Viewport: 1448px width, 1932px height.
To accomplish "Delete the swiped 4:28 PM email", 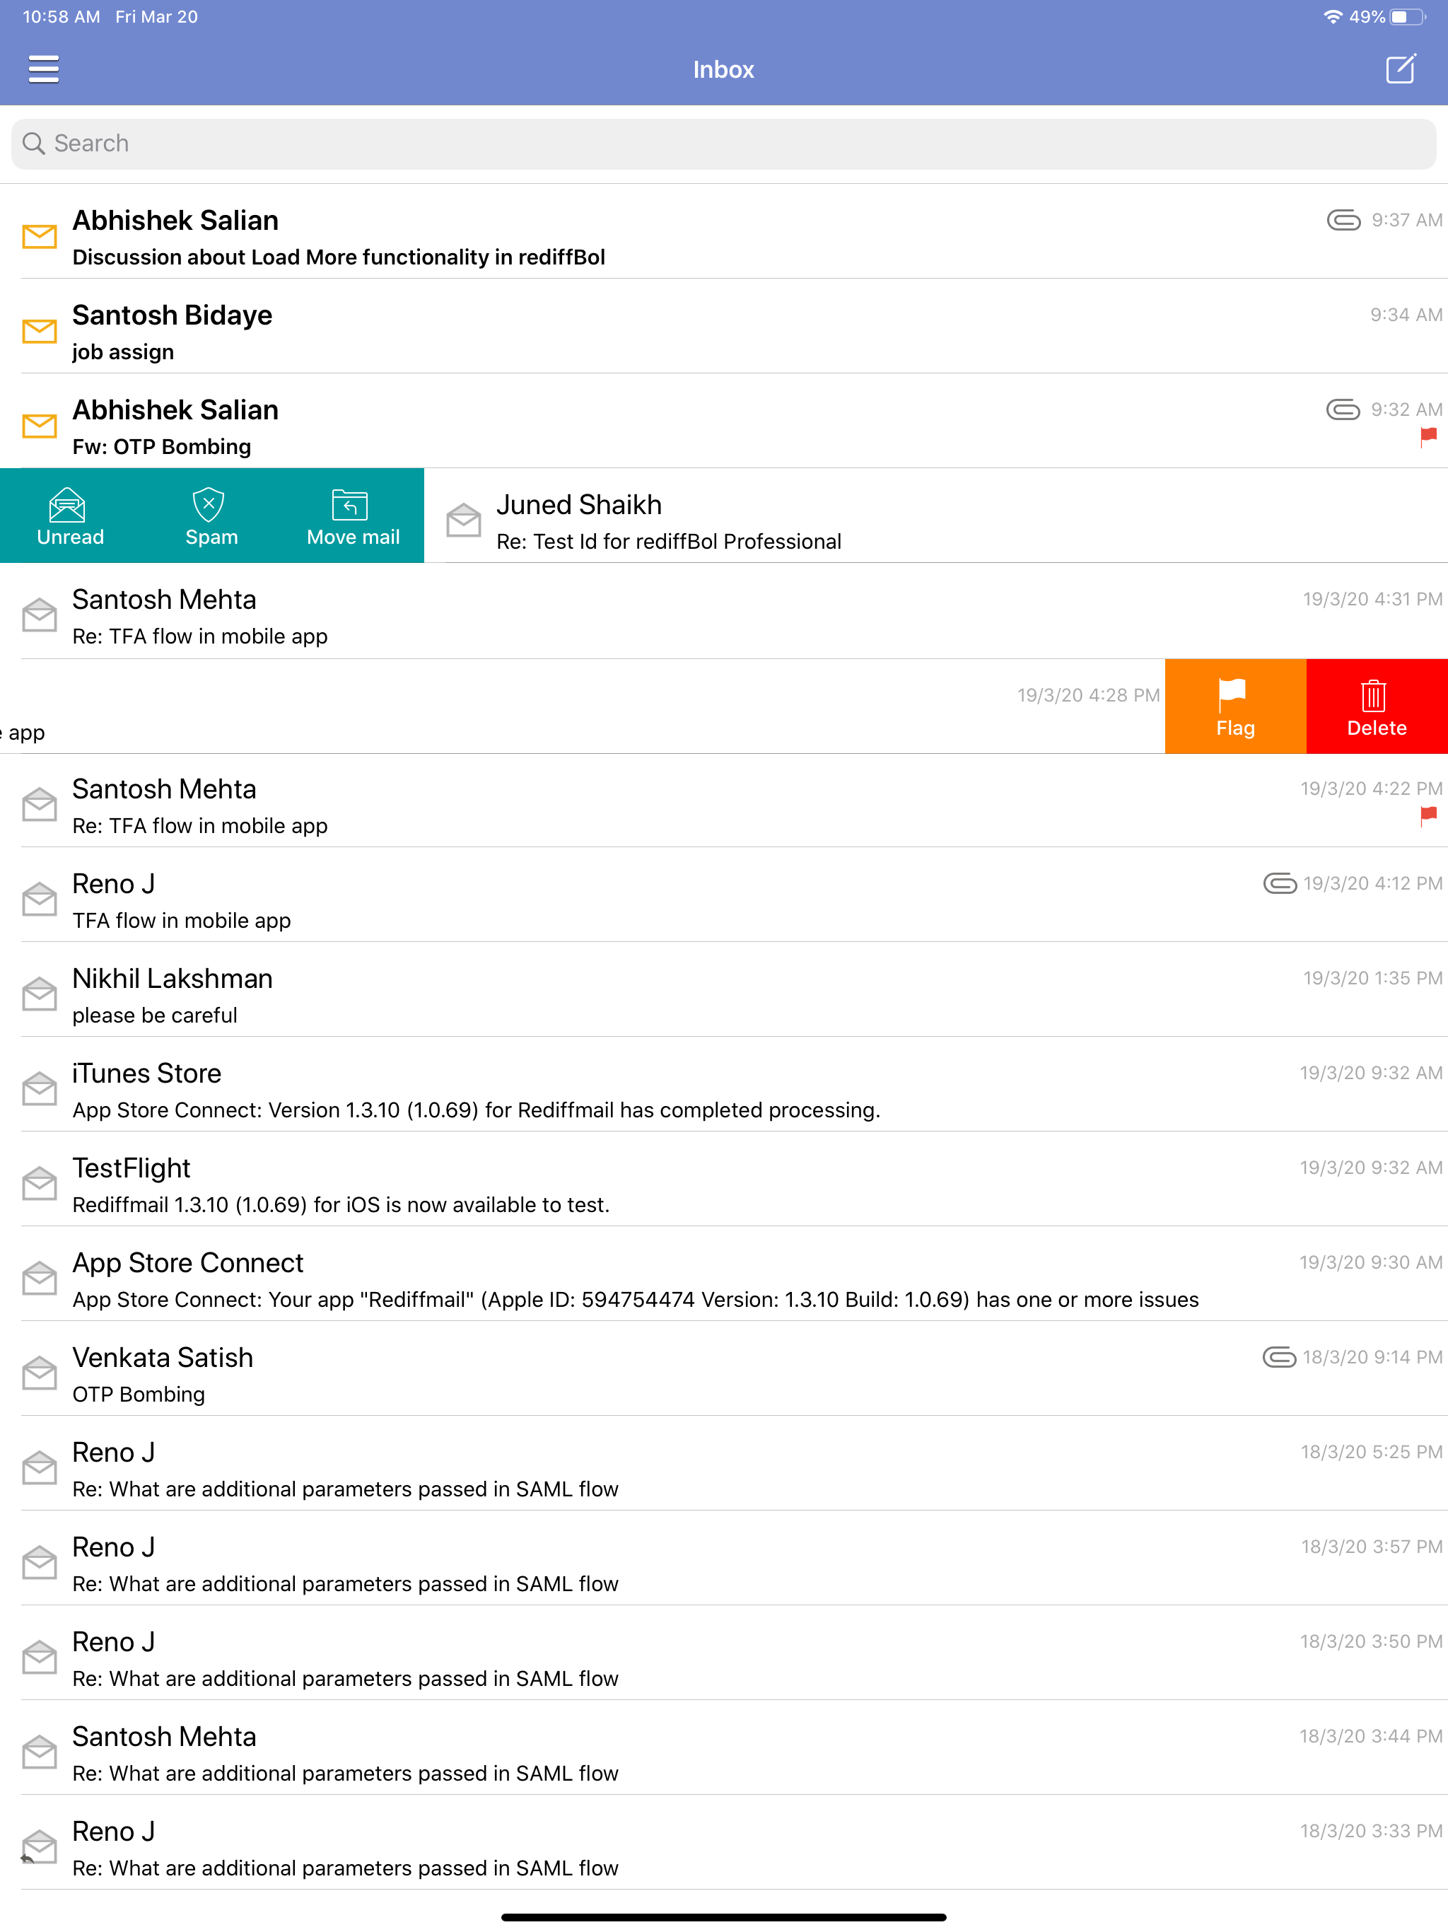I will tap(1377, 706).
